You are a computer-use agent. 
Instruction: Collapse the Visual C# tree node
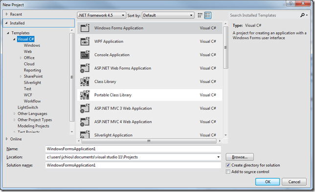coord(14,39)
